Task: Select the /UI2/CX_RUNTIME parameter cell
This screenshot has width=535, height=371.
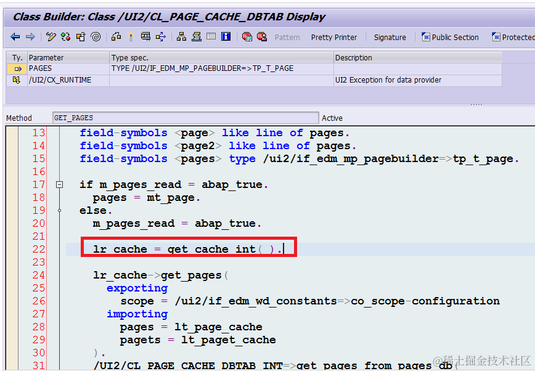Action: coord(68,80)
